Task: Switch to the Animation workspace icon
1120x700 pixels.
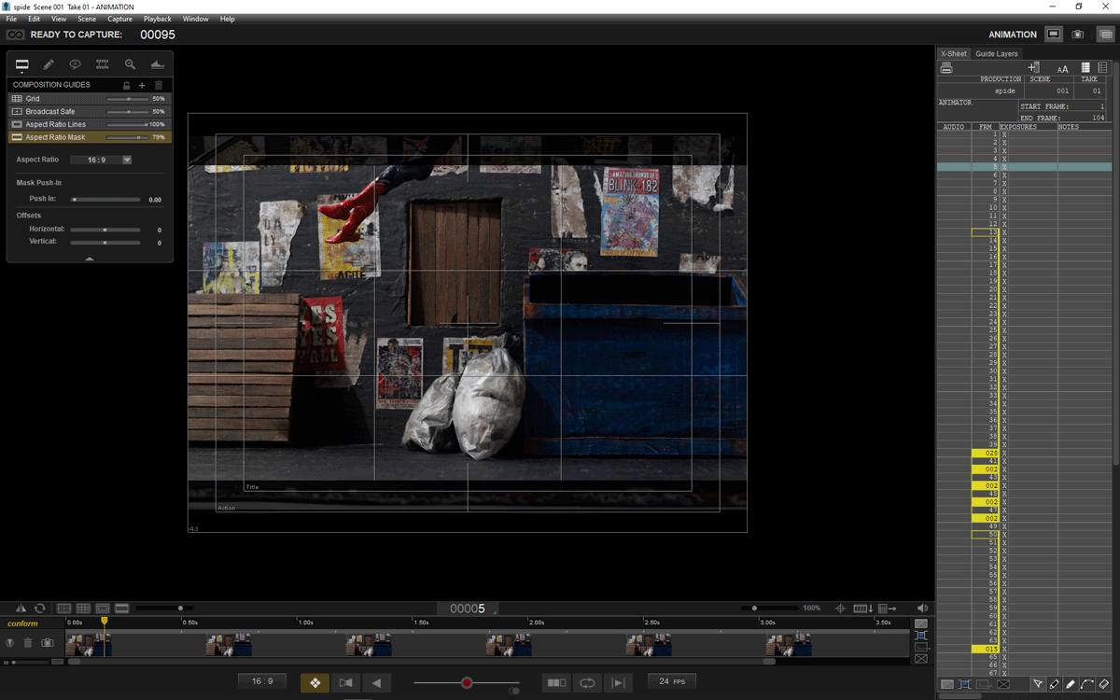Action: tap(1054, 35)
